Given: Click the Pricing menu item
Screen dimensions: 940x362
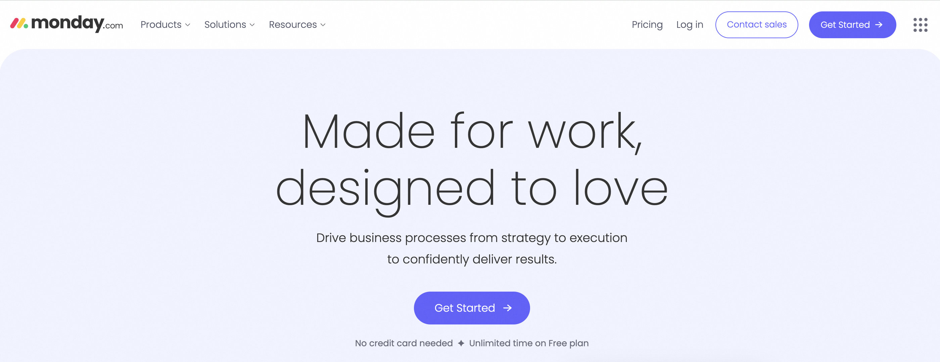Looking at the screenshot, I should pyautogui.click(x=648, y=24).
